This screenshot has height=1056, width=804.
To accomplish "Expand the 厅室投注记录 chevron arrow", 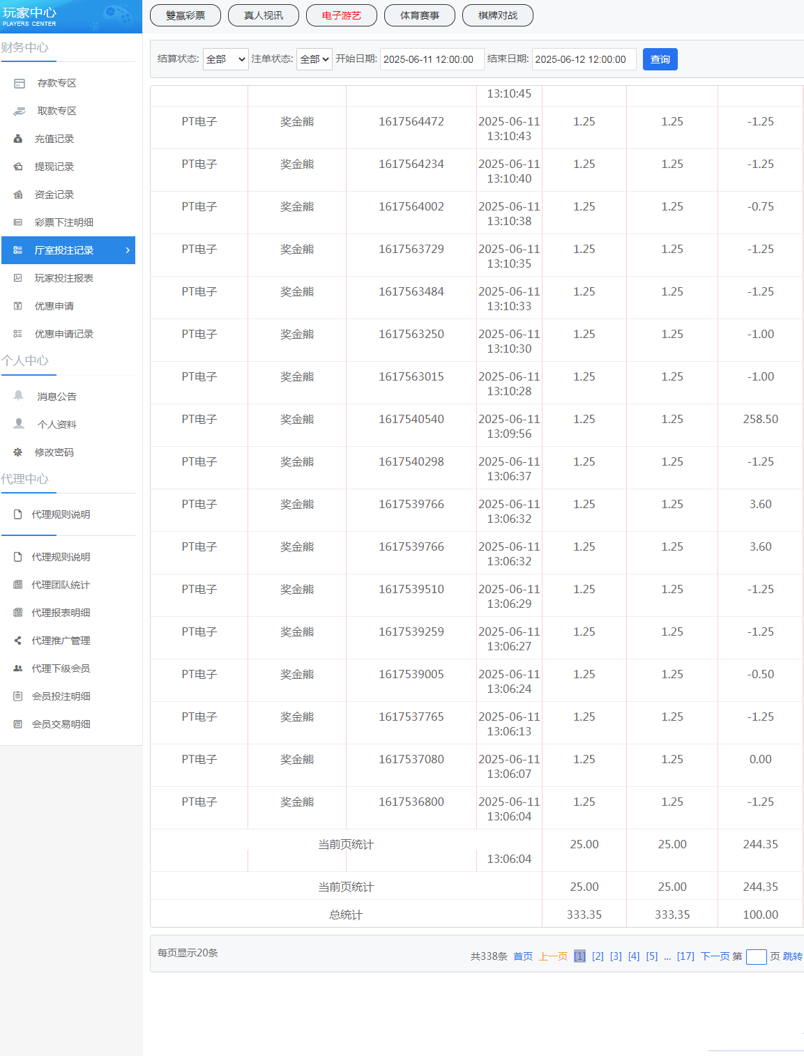I will pyautogui.click(x=128, y=250).
